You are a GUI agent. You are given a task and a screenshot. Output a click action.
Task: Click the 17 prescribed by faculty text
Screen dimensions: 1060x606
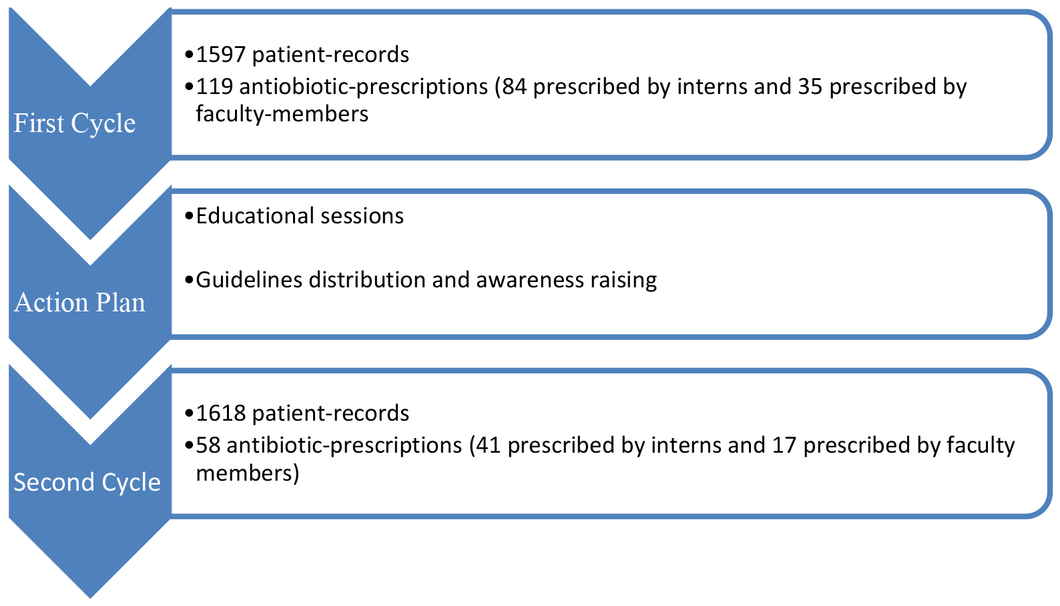click(x=894, y=445)
